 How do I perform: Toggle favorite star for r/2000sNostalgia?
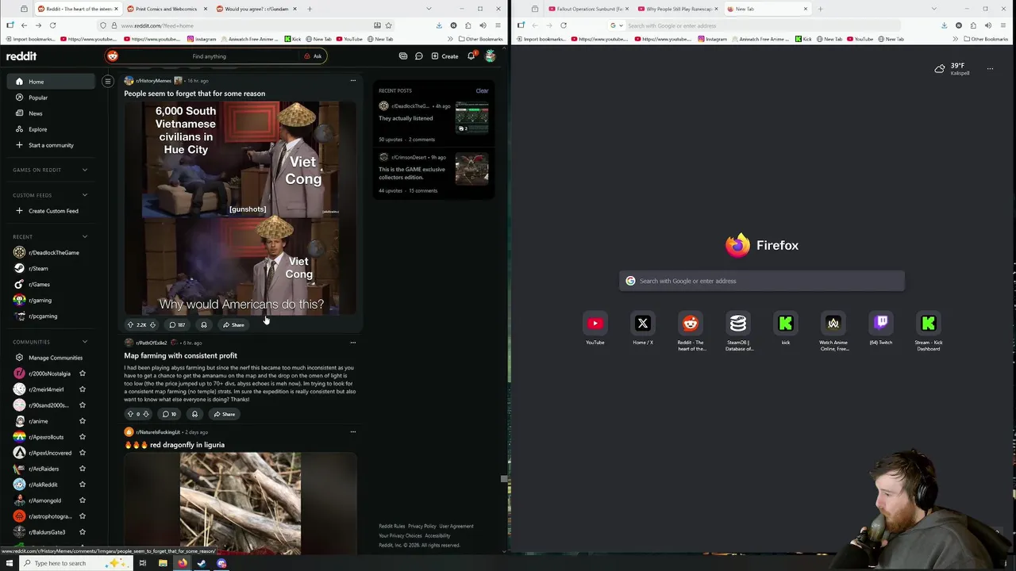click(x=82, y=374)
